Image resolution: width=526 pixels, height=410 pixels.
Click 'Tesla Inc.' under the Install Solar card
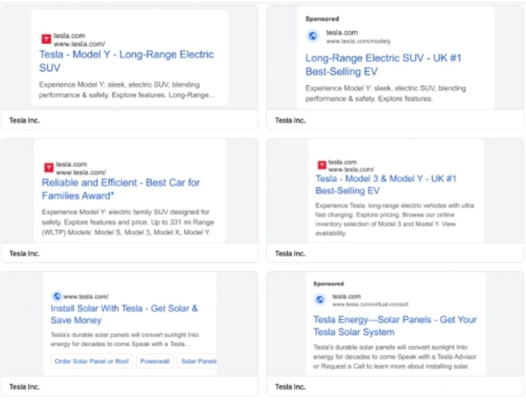[25, 387]
